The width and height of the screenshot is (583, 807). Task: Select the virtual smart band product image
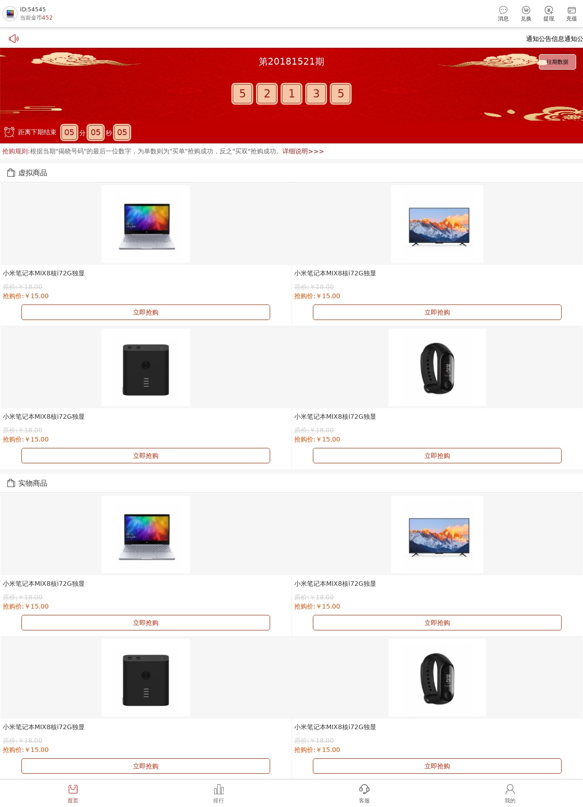[437, 367]
